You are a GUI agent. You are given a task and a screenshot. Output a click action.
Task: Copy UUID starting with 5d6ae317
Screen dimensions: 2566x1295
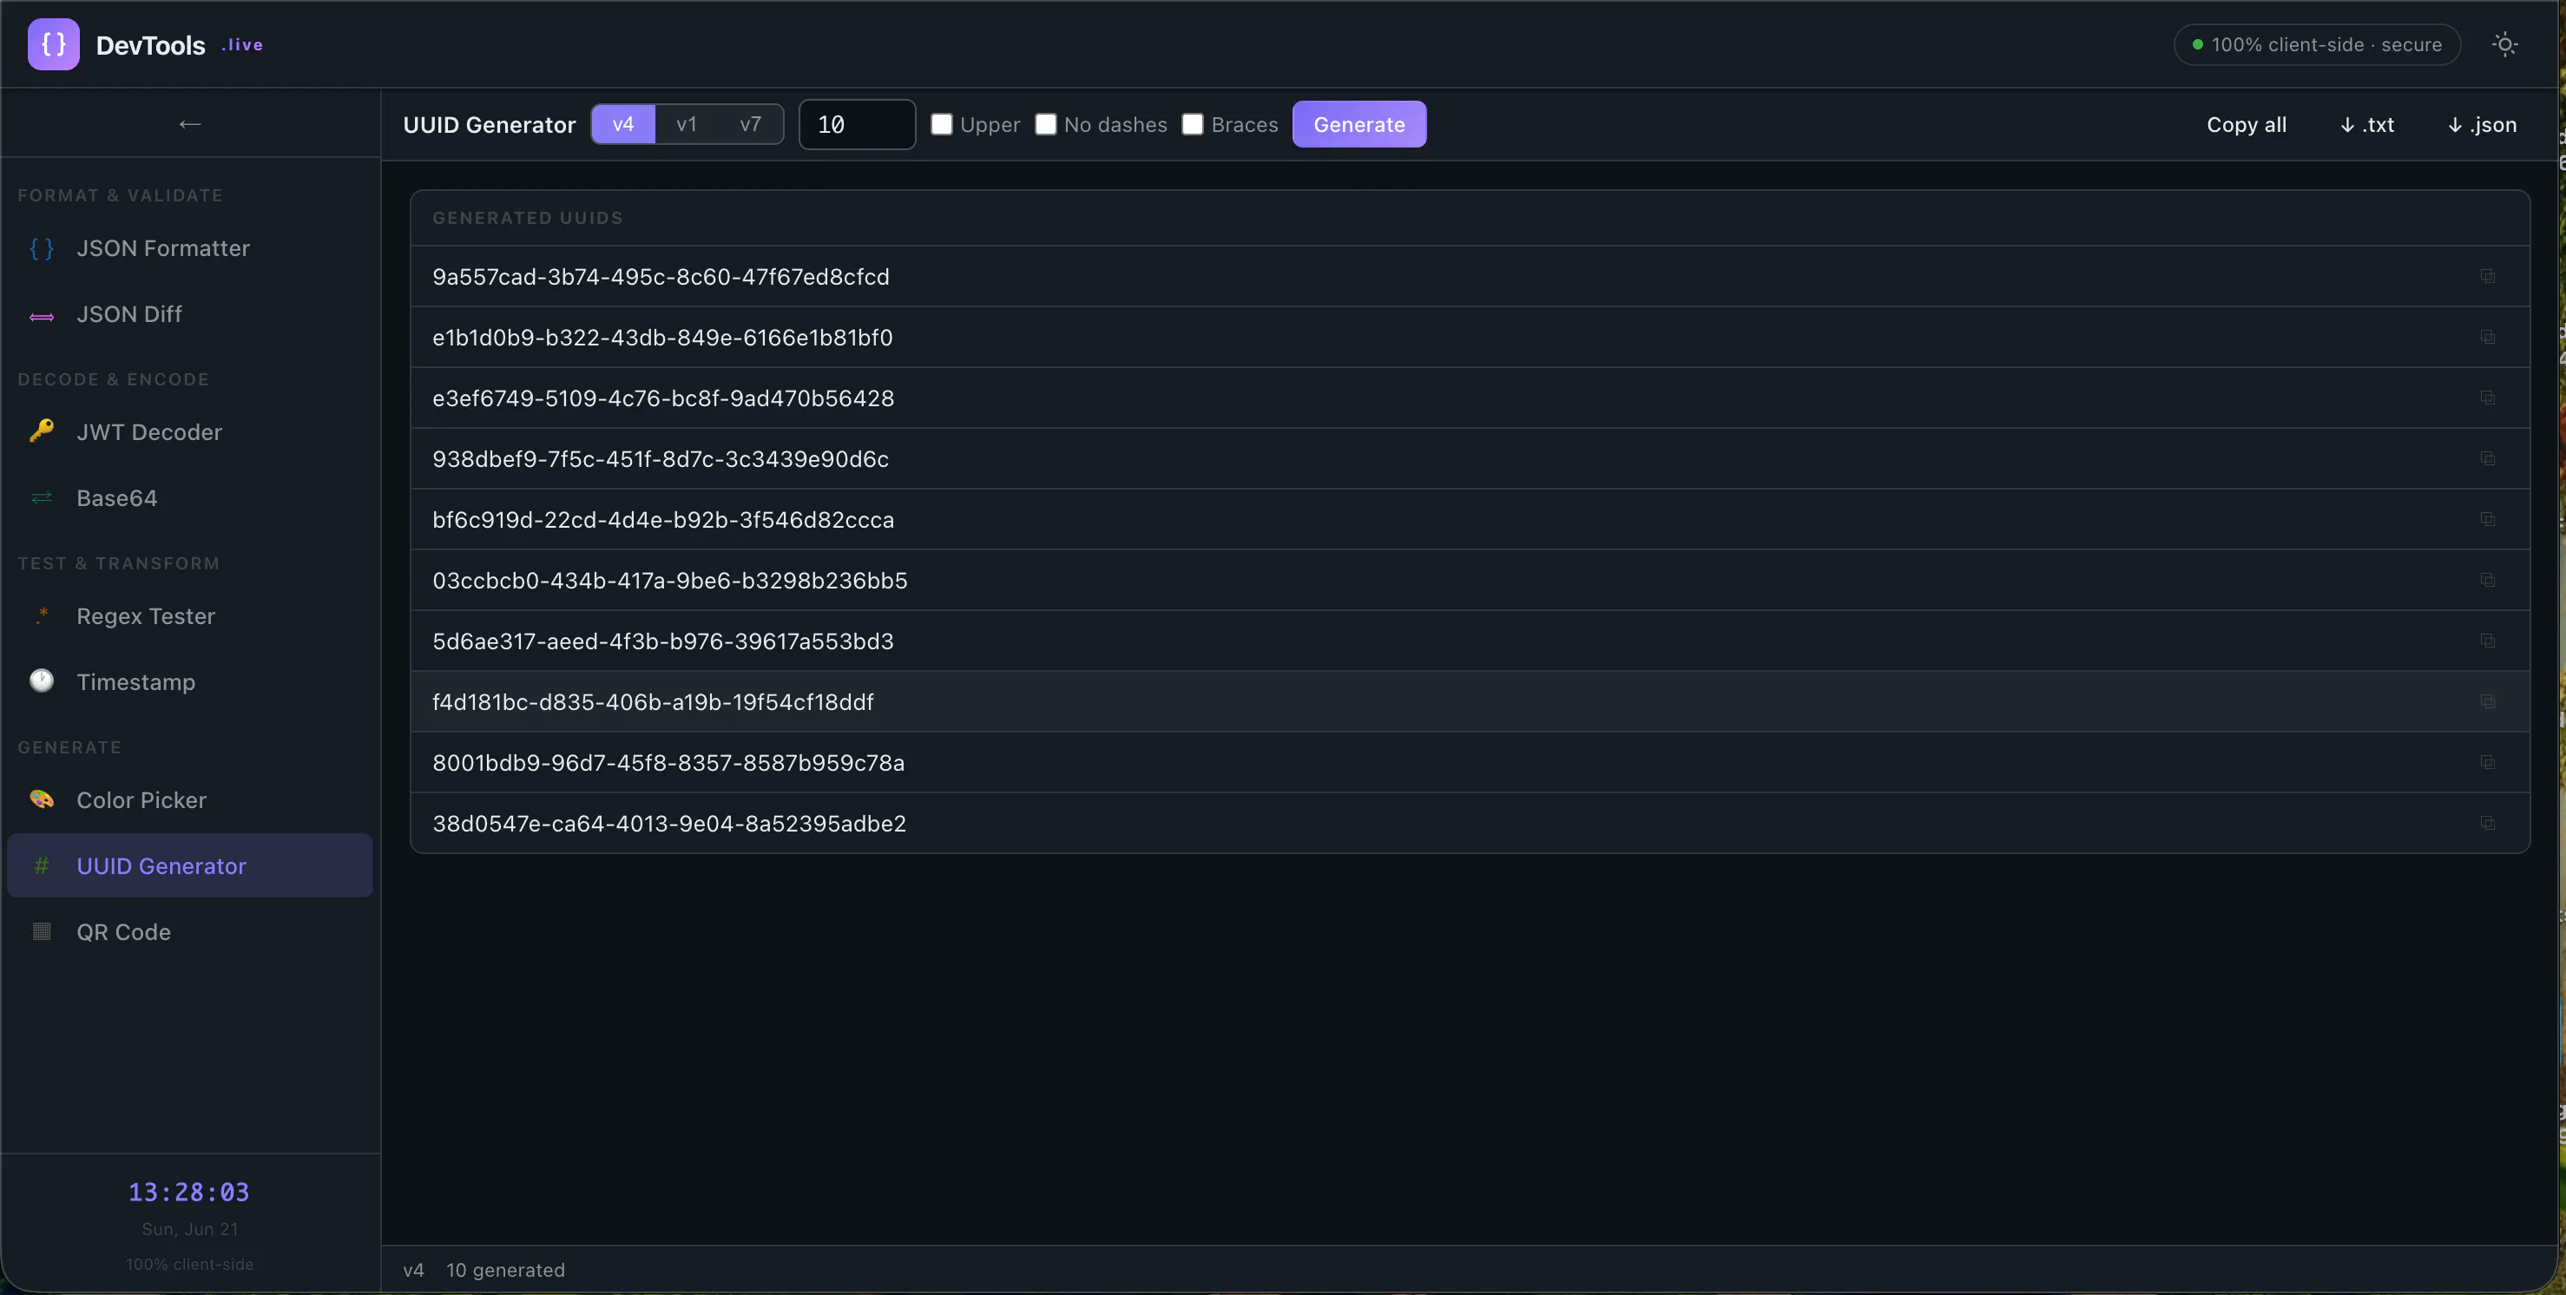point(2486,641)
